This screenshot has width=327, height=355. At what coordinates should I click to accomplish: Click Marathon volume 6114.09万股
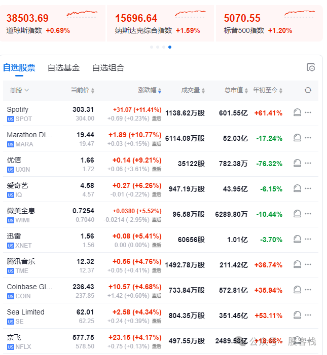click(x=185, y=138)
